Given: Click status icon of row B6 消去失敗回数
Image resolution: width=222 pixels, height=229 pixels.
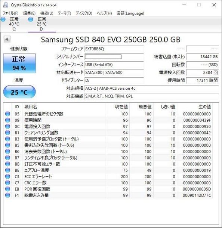Looking at the screenshot, I should [x=7, y=151].
